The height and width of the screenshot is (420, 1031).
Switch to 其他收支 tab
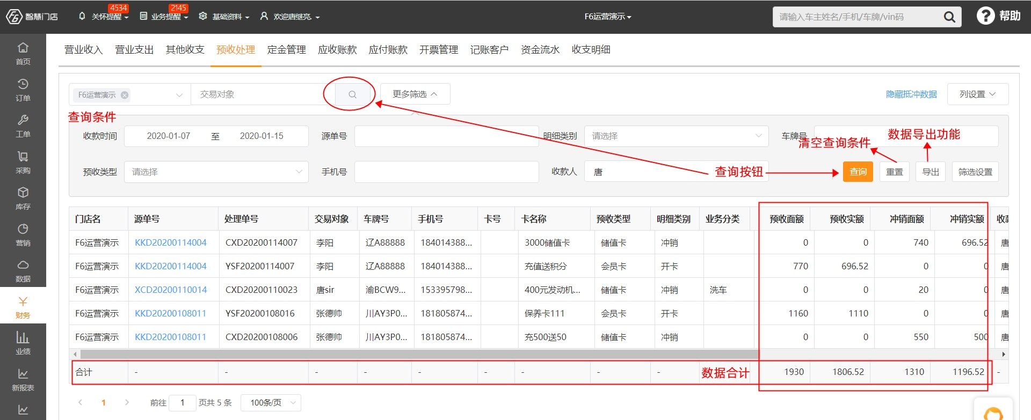tap(185, 50)
